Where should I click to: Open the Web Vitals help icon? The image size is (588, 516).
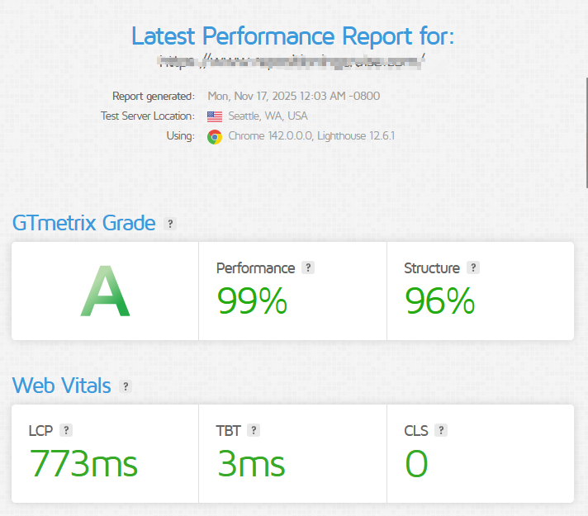point(126,386)
